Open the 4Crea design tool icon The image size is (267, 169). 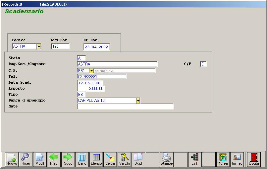click(x=223, y=159)
